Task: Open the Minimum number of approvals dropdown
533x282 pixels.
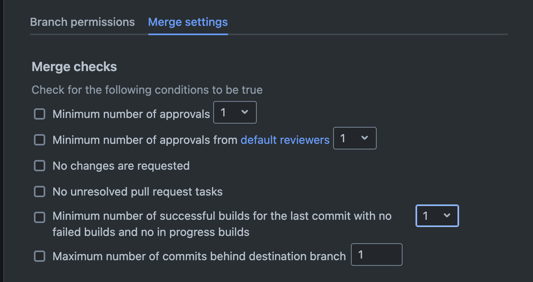Action: 235,112
